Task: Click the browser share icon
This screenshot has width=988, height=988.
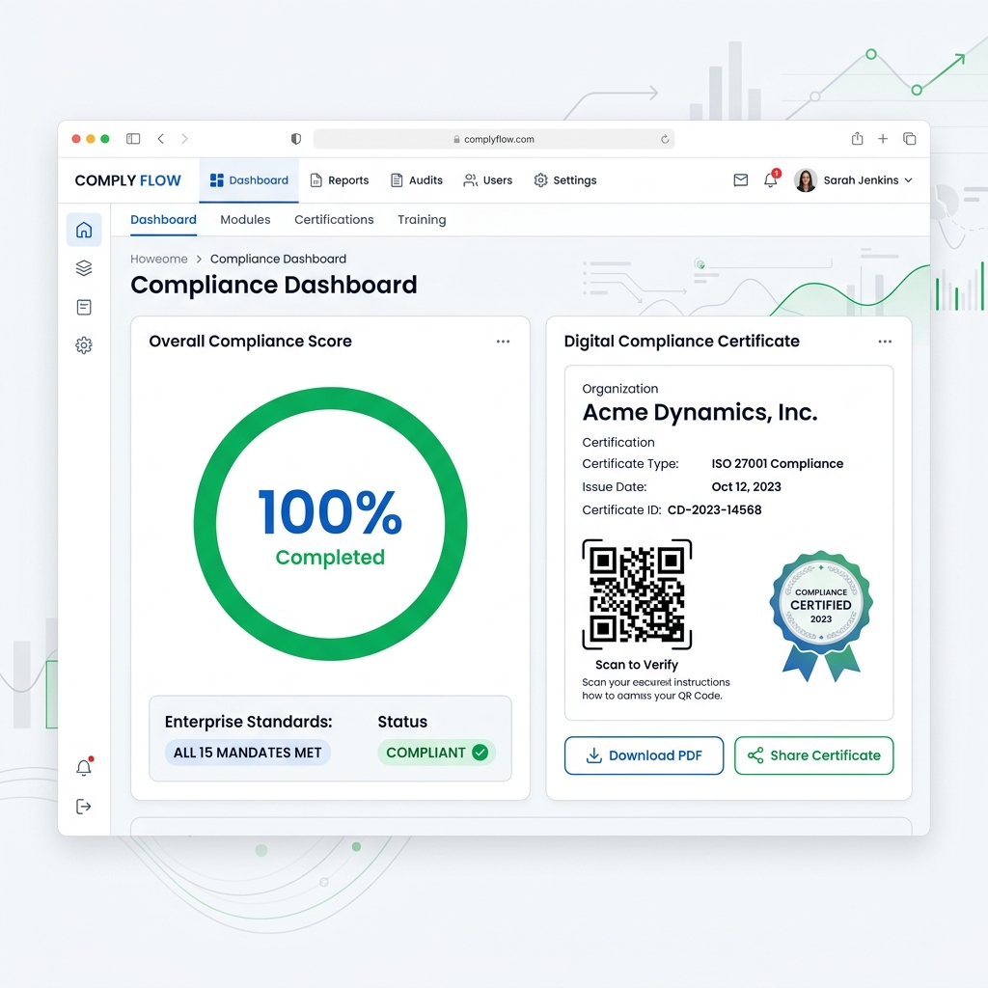Action: [x=857, y=139]
